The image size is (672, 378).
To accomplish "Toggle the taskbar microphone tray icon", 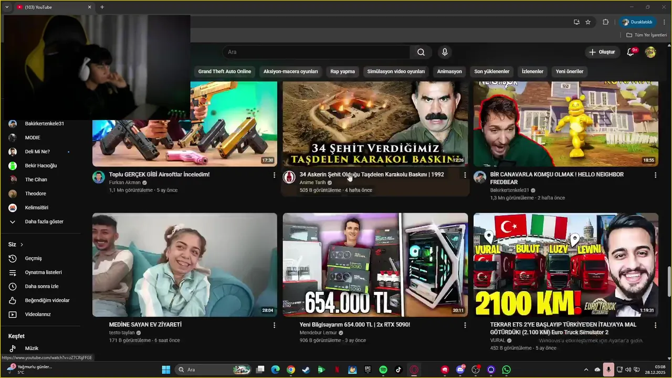I will [608, 370].
